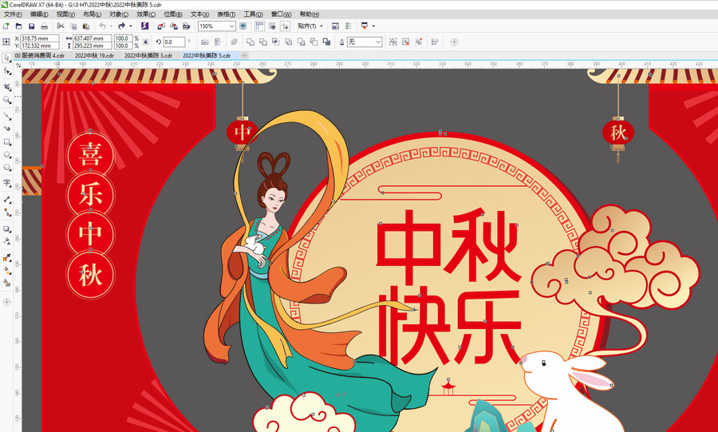This screenshot has height=432, width=718.
Task: Click the Print icon
Action: click(x=45, y=26)
